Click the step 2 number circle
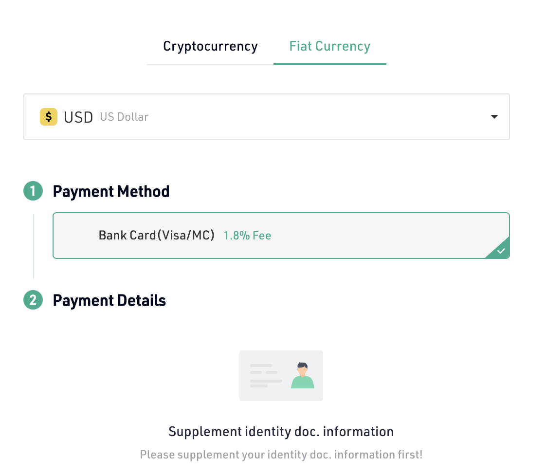The width and height of the screenshot is (546, 476). (x=33, y=300)
